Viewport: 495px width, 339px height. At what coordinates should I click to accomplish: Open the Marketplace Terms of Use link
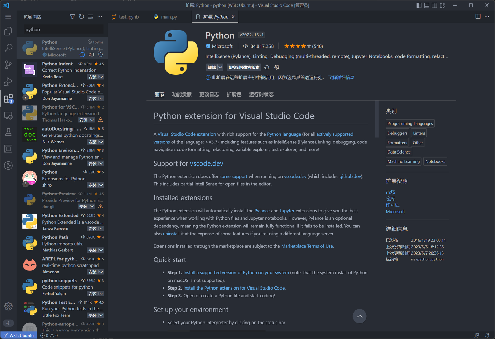pos(307,246)
